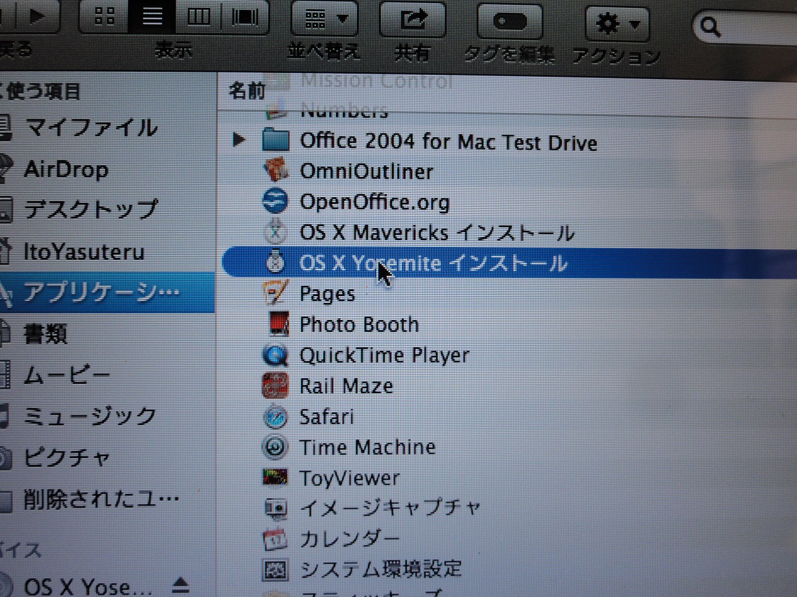Open ItoYasuteru home folder in sidebar
The width and height of the screenshot is (797, 597).
pyautogui.click(x=84, y=251)
